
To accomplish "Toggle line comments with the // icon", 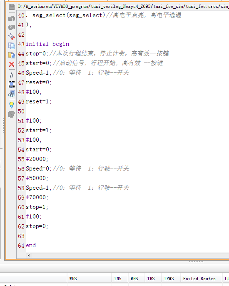I will (x=12, y=75).
